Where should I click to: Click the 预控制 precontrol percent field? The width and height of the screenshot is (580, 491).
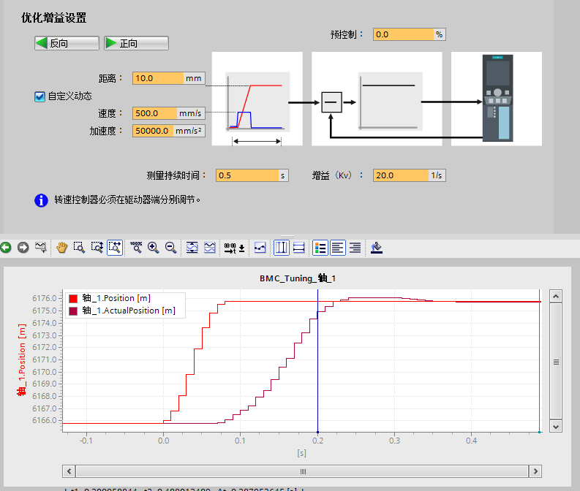403,34
